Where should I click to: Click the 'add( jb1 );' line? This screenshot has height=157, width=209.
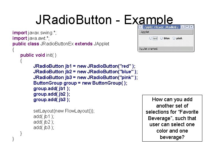(x=44, y=117)
